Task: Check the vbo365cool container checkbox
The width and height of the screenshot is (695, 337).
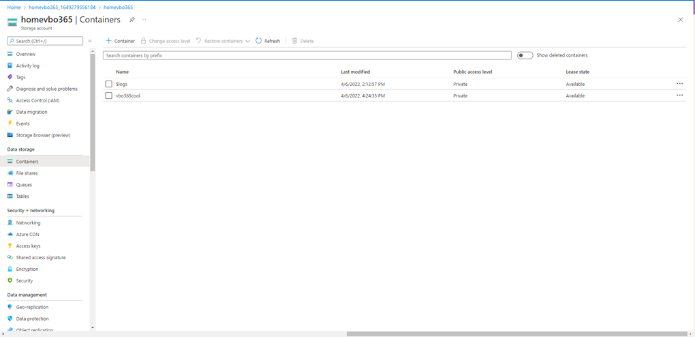Action: (x=108, y=96)
